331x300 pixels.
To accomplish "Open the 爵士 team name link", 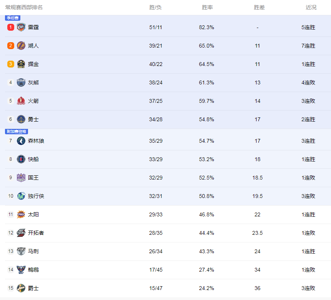I will click(33, 288).
